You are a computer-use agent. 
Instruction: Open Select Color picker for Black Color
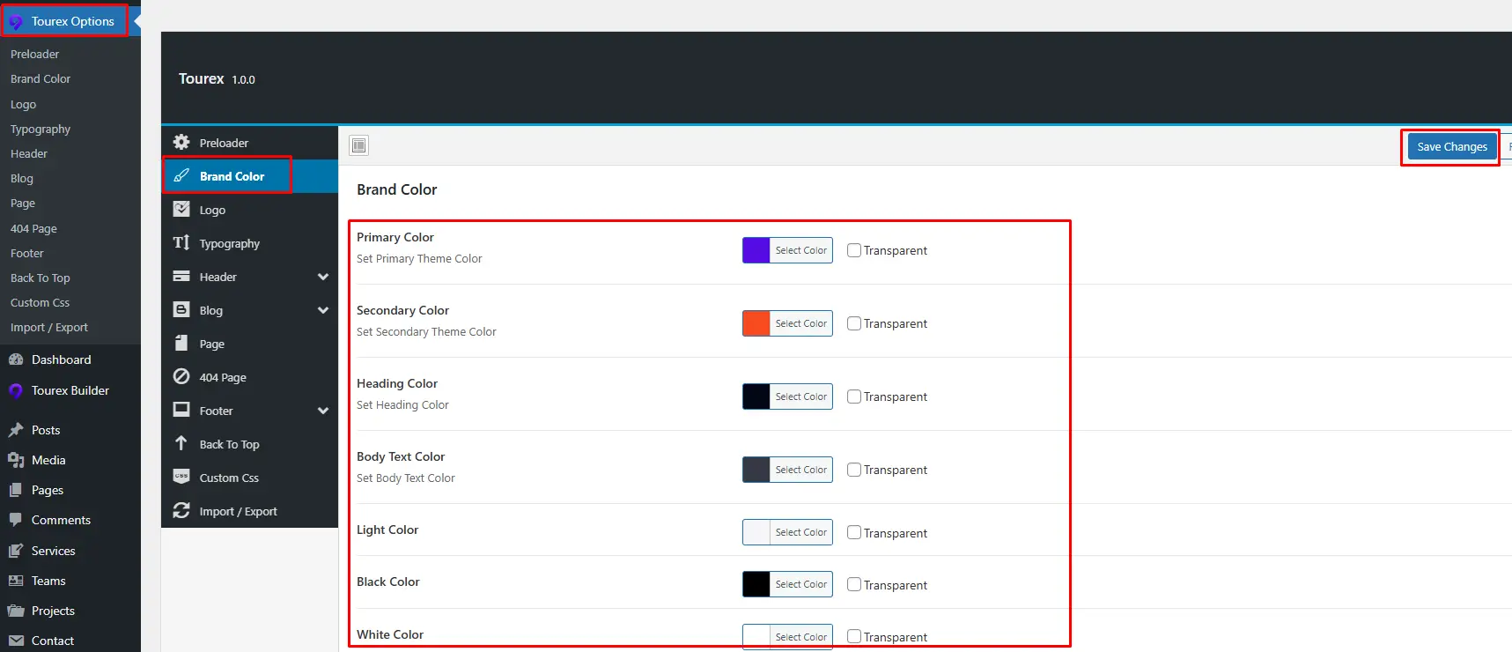[x=801, y=584]
